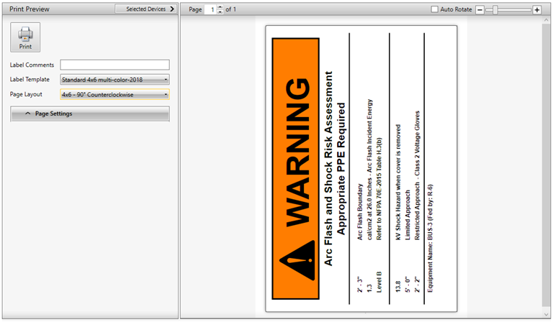Decrease the page number with the down arrow
Image resolution: width=553 pixels, height=322 pixels.
220,12
